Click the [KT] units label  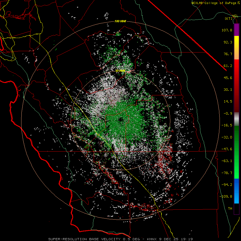229,18
